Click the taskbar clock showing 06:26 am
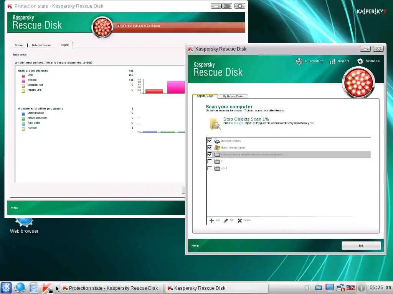The width and height of the screenshot is (393, 294). pyautogui.click(x=380, y=287)
